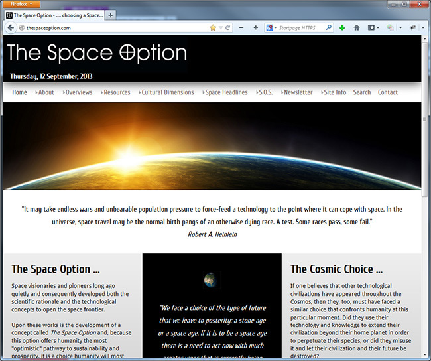431x361 pixels.
Task: Reload the page
Action: pyautogui.click(x=228, y=27)
